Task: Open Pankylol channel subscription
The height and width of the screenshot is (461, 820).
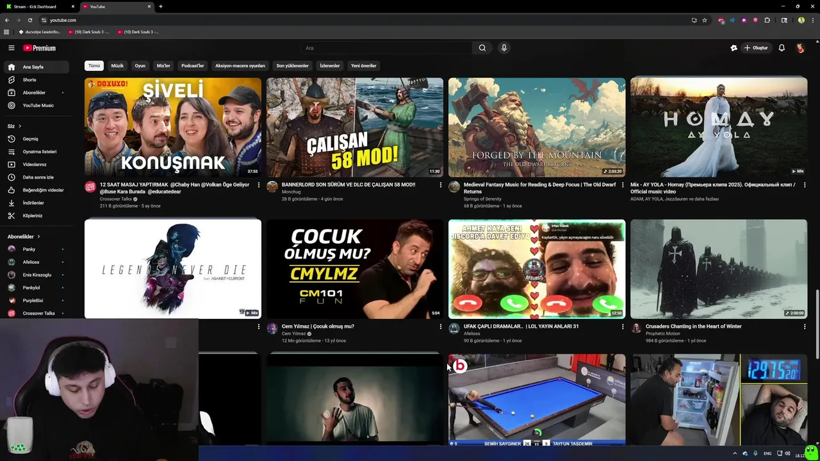Action: [x=38, y=287]
